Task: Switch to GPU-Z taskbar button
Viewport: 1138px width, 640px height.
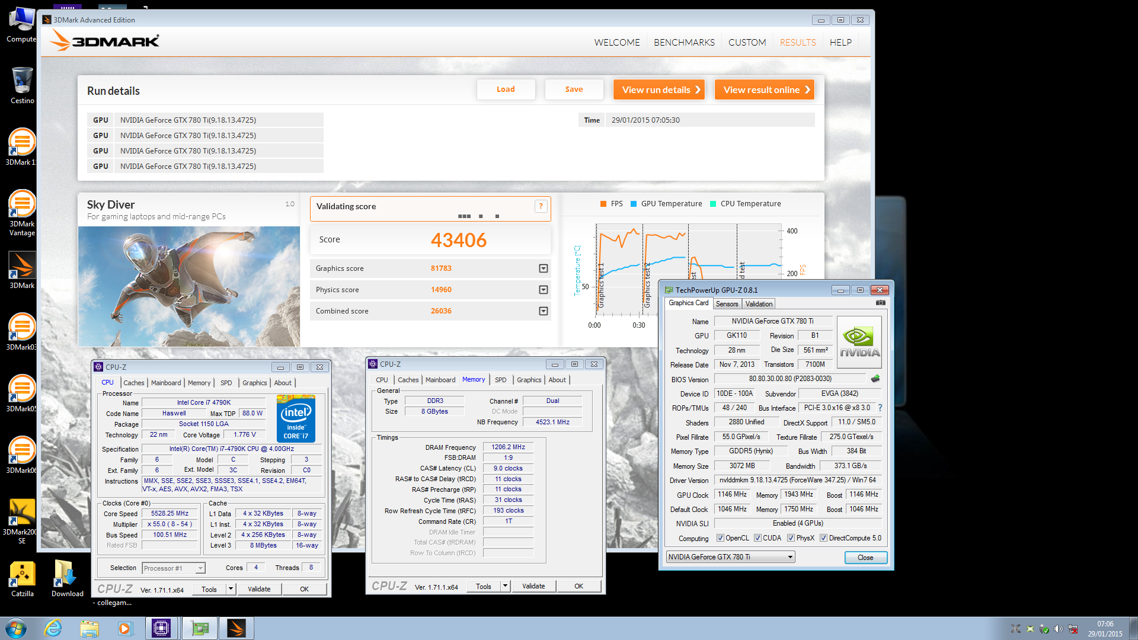Action: [x=200, y=628]
